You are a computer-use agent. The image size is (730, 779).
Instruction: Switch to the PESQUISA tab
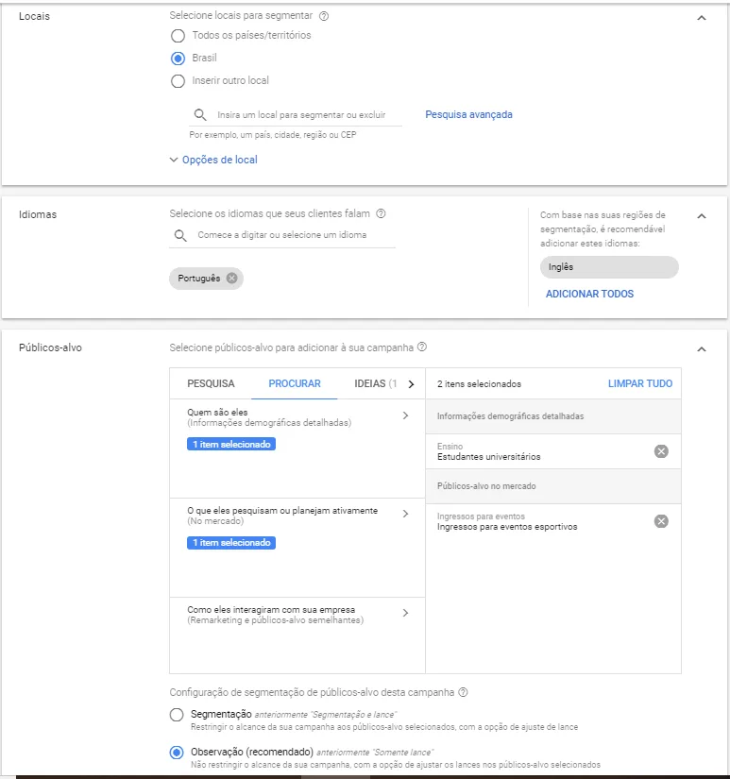(211, 383)
